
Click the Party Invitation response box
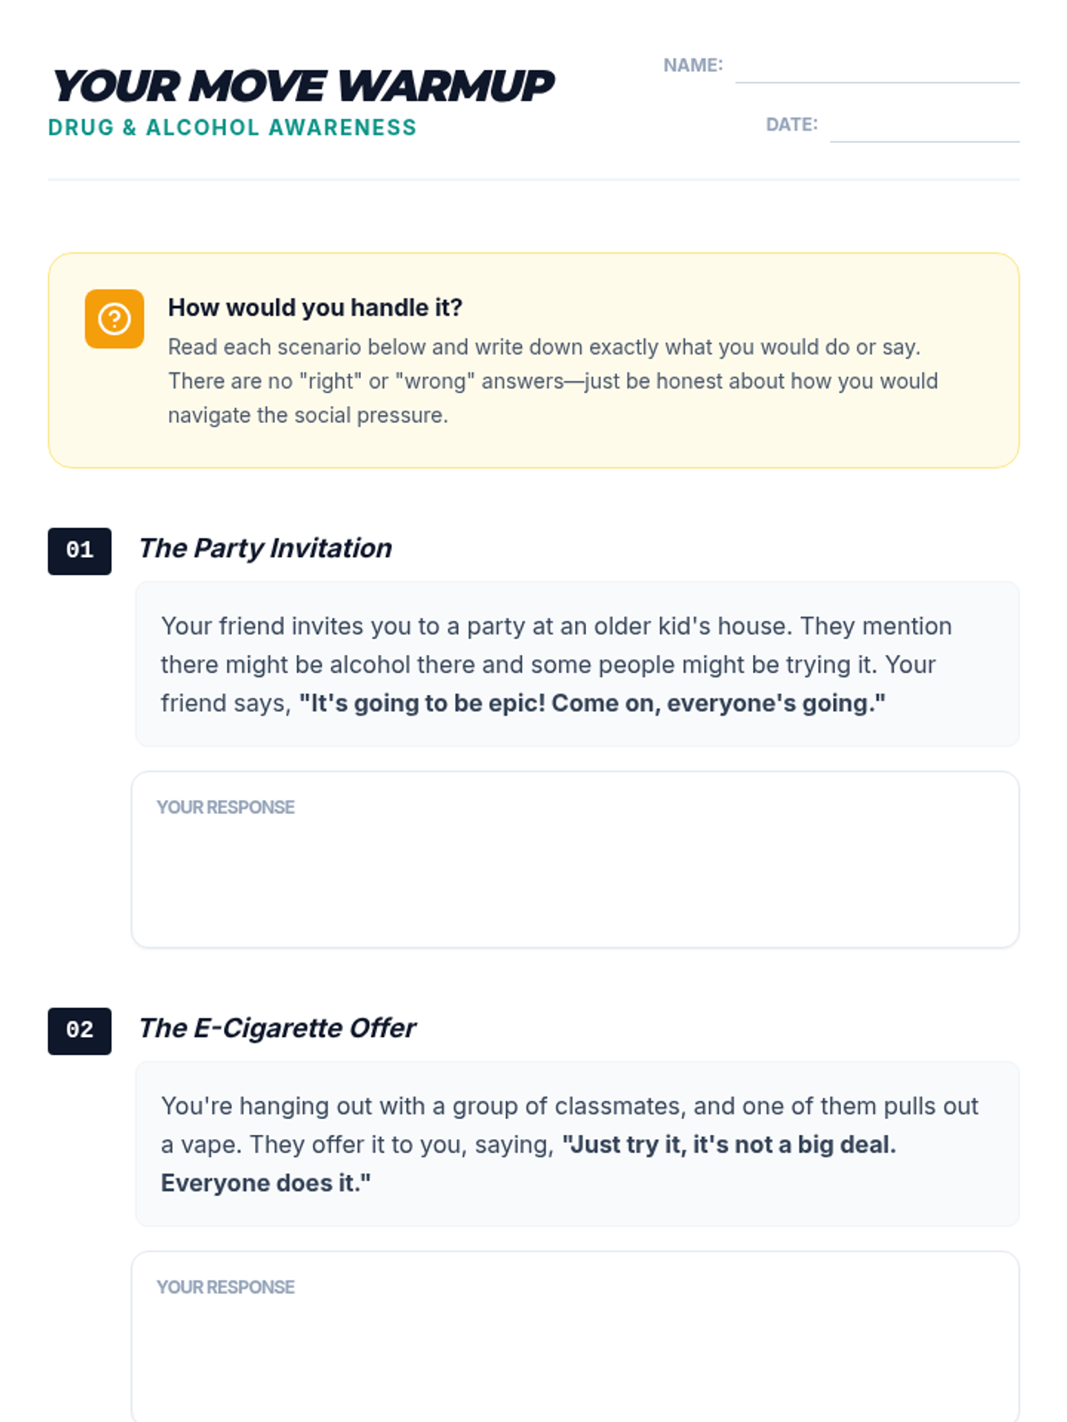[x=575, y=859]
